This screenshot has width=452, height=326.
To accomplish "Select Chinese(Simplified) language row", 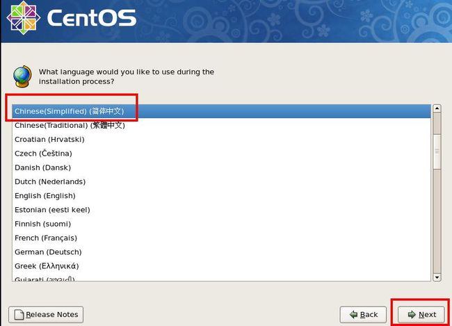I will [221, 111].
